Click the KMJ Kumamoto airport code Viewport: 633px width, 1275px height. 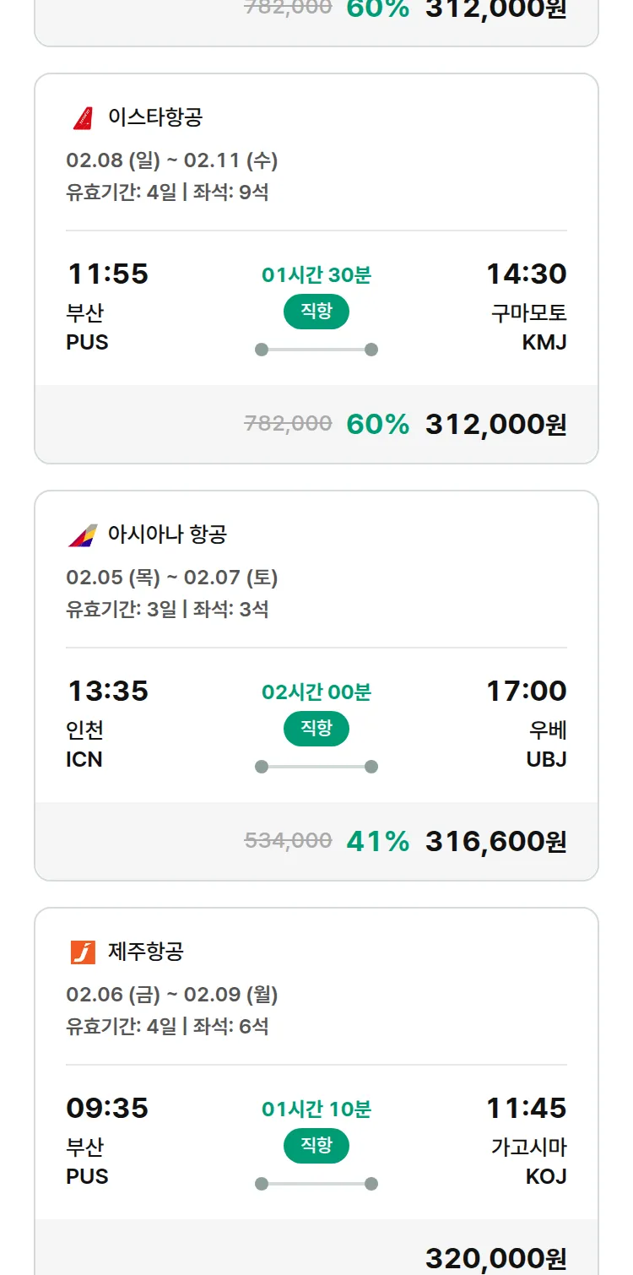(544, 342)
